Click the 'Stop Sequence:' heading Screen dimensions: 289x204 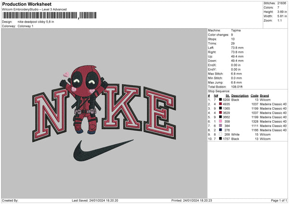[x=219, y=91]
